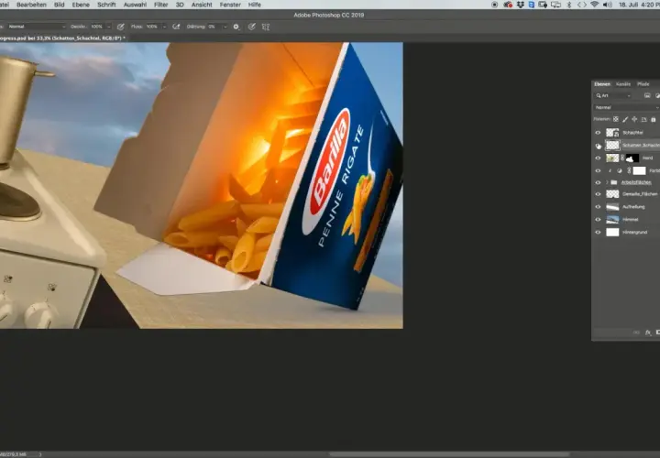Expand the Arbeitsflächen group
Viewport: 660px width, 458px height.
[608, 182]
